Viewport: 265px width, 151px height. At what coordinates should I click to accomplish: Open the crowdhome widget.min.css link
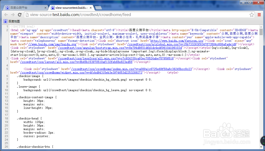click(x=81, y=73)
